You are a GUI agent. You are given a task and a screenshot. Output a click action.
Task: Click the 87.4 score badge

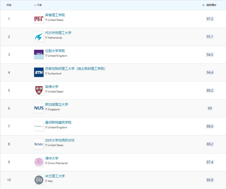[x=210, y=162]
